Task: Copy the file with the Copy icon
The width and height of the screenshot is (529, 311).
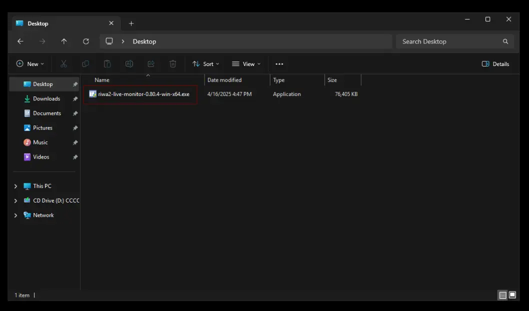Action: pos(85,63)
